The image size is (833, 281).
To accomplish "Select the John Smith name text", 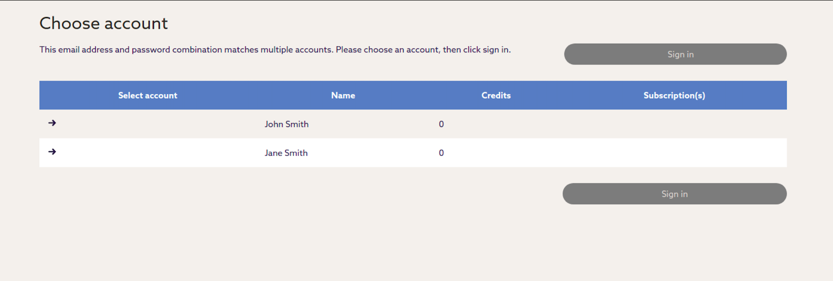I will click(286, 124).
